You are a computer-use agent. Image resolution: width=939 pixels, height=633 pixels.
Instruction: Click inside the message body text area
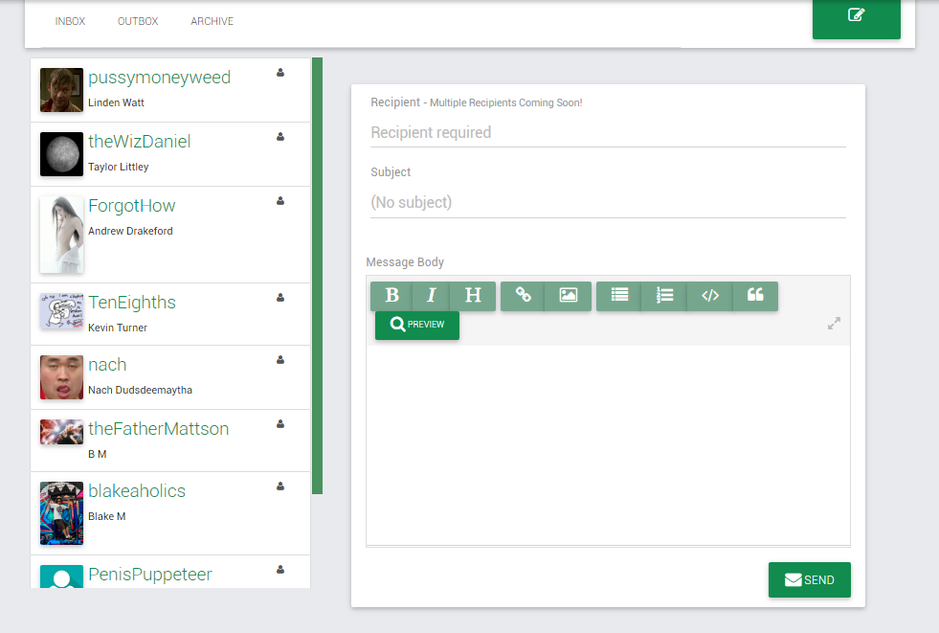(x=608, y=445)
